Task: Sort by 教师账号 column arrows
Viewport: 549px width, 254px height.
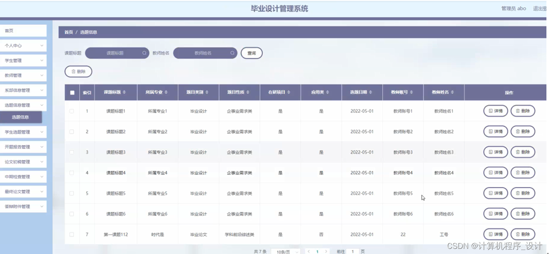Action: click(411, 92)
